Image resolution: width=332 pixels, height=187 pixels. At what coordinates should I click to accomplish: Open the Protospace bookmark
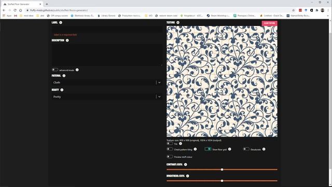click(244, 16)
